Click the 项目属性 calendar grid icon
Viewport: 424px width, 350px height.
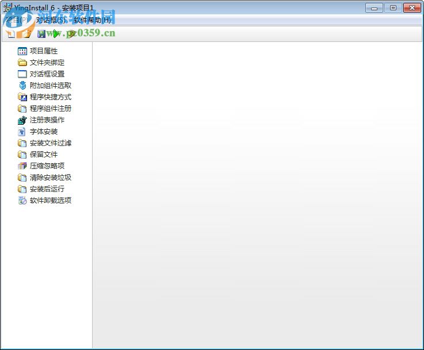coord(22,51)
